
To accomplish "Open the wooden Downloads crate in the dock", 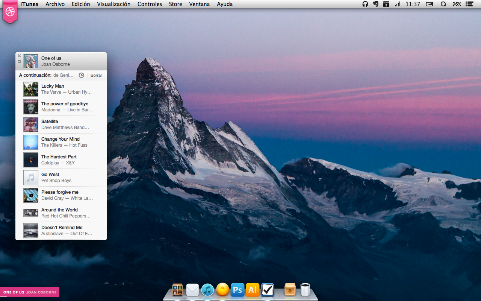I will tap(290, 290).
